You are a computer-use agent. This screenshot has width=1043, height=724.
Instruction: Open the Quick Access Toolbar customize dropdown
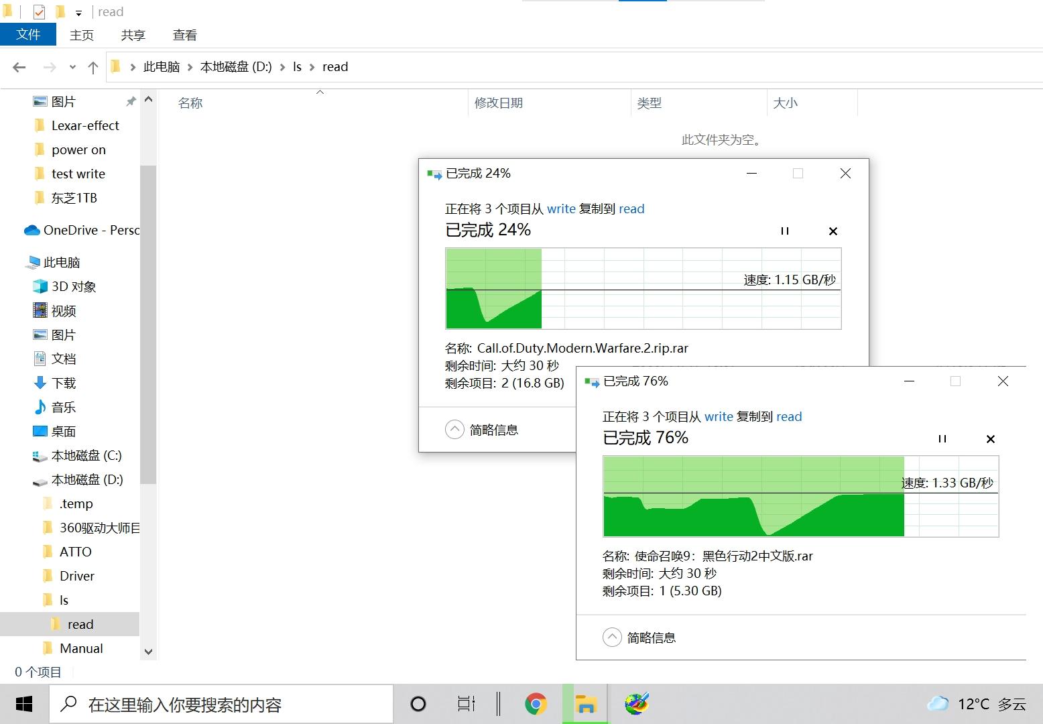coord(78,11)
